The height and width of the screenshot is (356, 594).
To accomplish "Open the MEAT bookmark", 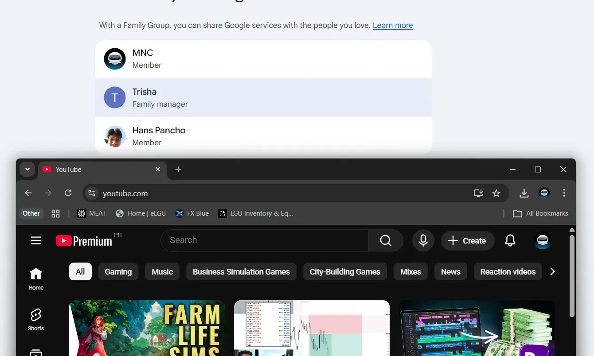I will [92, 213].
